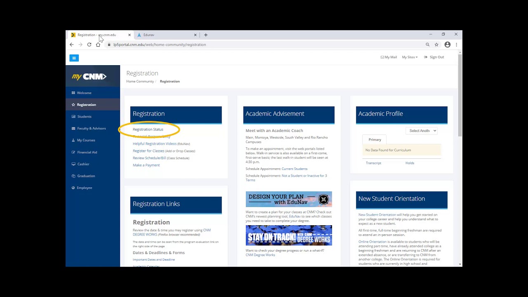Expand the My Sites dropdown
Screen dimensions: 528x297
point(410,57)
